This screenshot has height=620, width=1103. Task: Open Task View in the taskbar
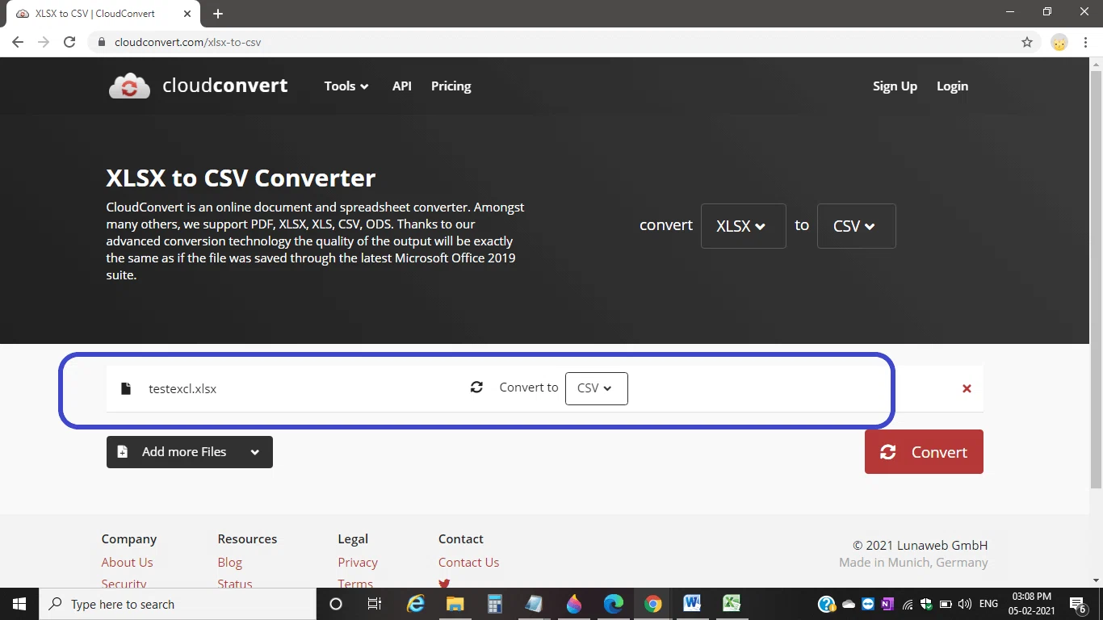(375, 604)
